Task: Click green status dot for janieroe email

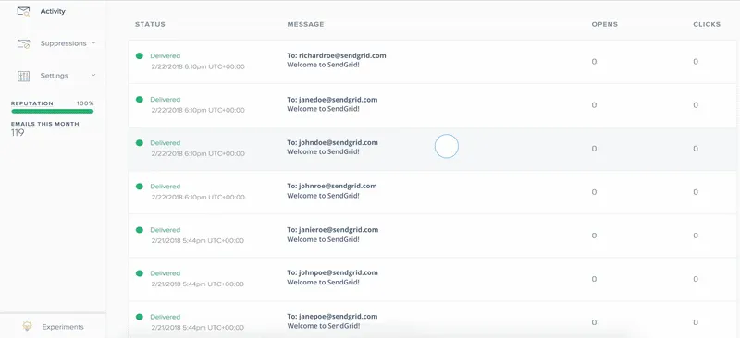Action: (x=140, y=230)
